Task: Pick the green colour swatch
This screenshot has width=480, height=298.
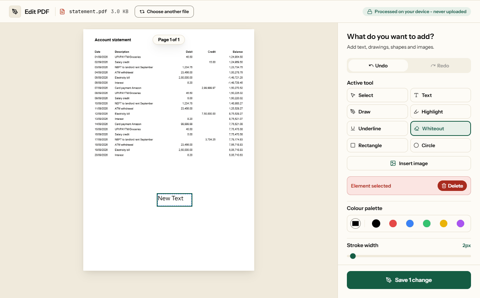Action: click(x=427, y=223)
